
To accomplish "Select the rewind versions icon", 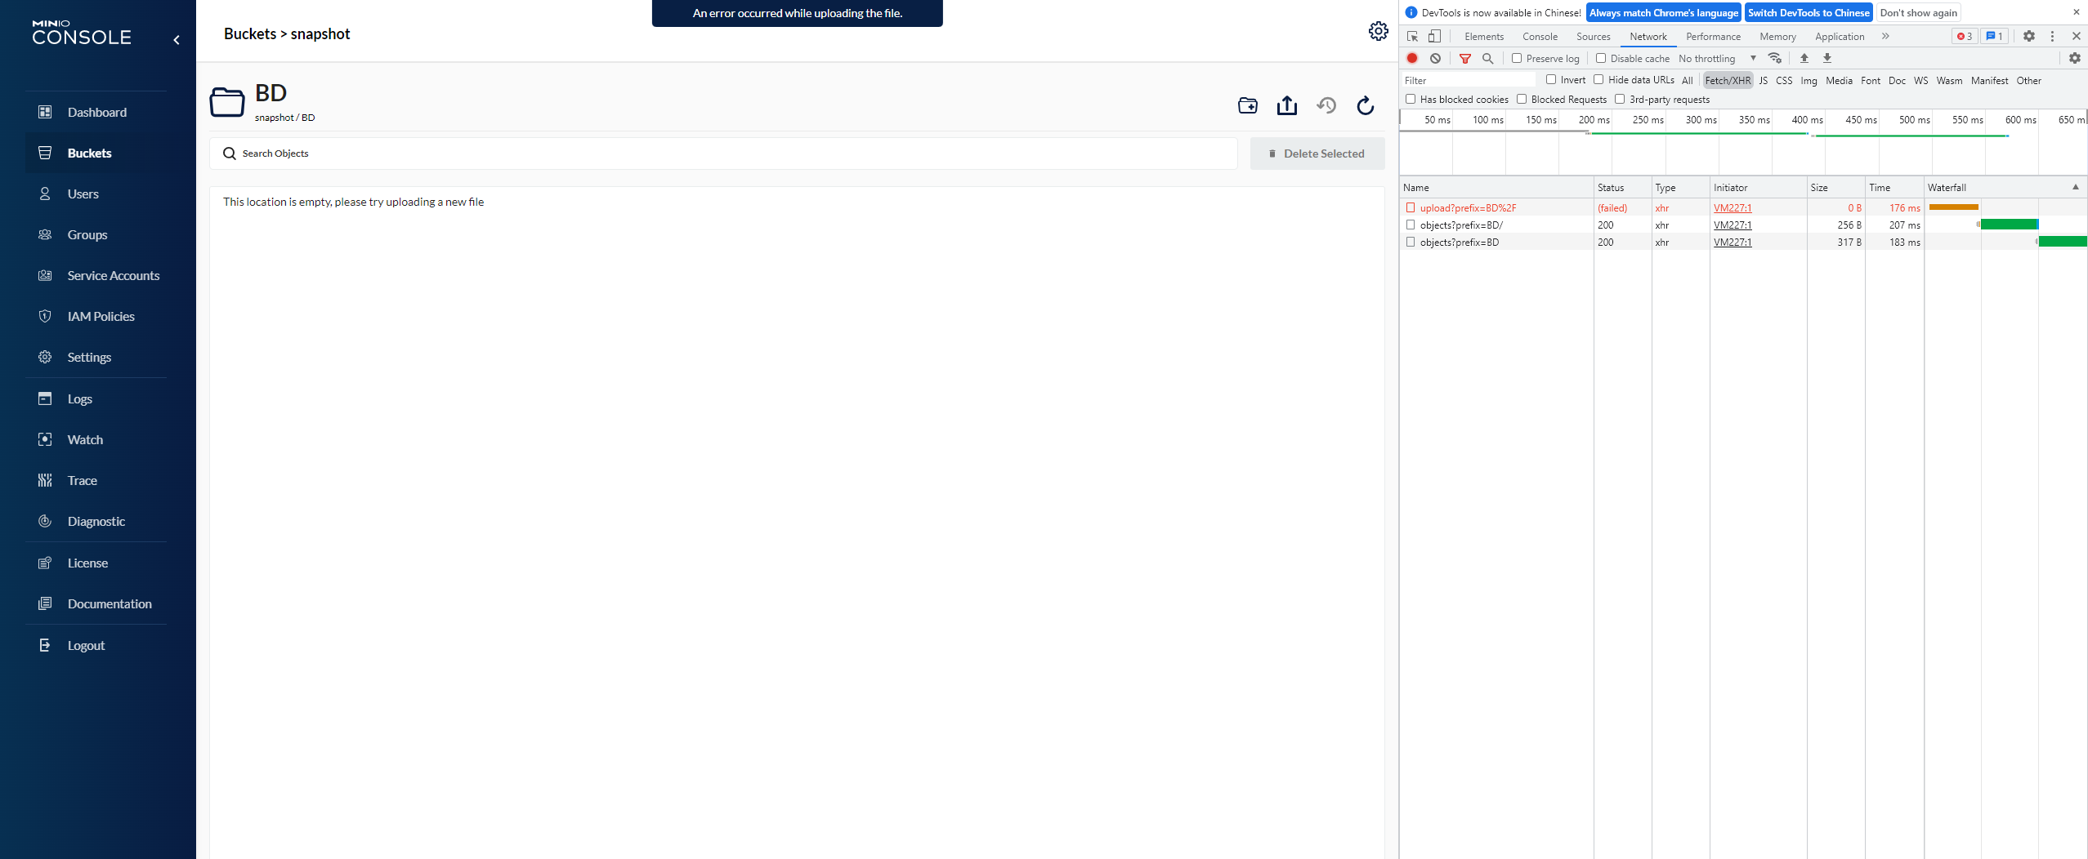I will [x=1326, y=105].
